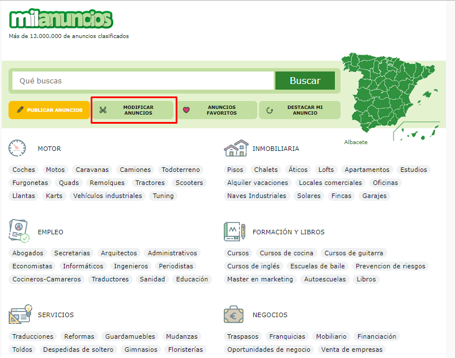Open the Tuning tag
The width and height of the screenshot is (455, 358).
coord(163,196)
